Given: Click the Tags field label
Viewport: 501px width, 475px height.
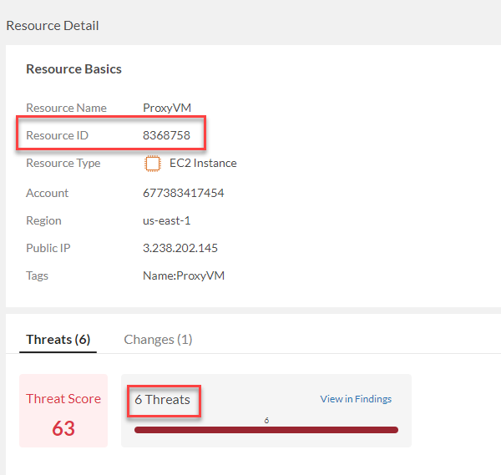Looking at the screenshot, I should [x=38, y=275].
